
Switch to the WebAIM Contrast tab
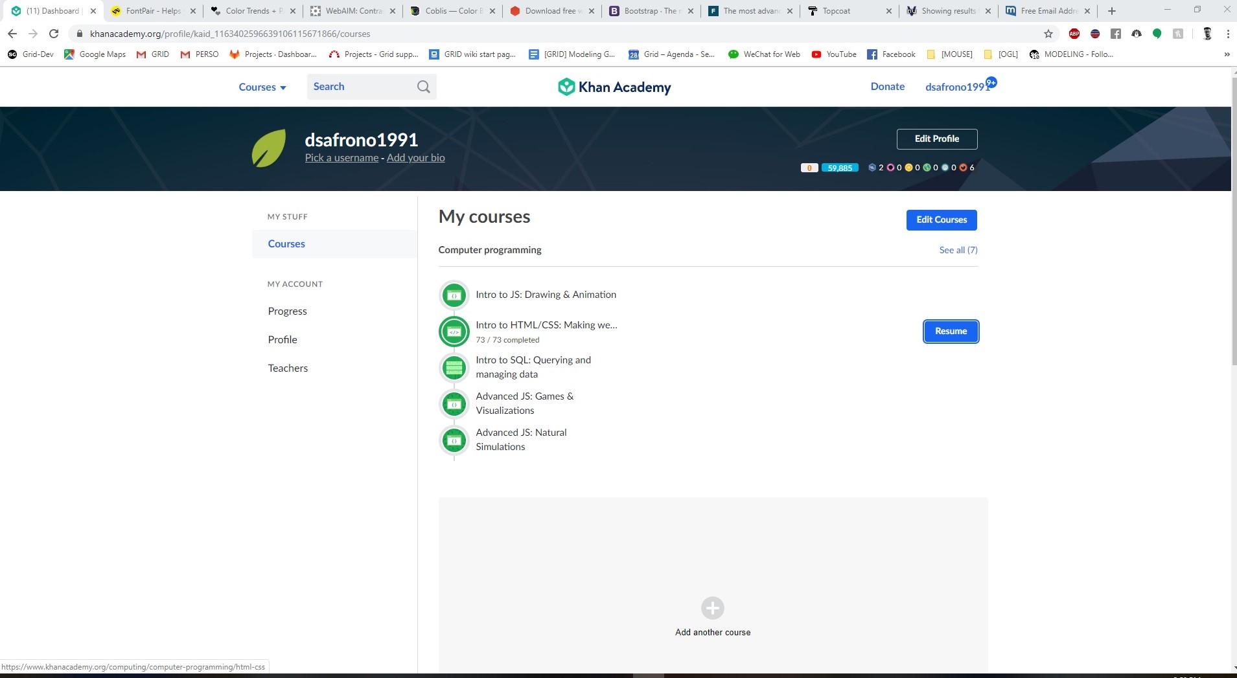(x=353, y=11)
